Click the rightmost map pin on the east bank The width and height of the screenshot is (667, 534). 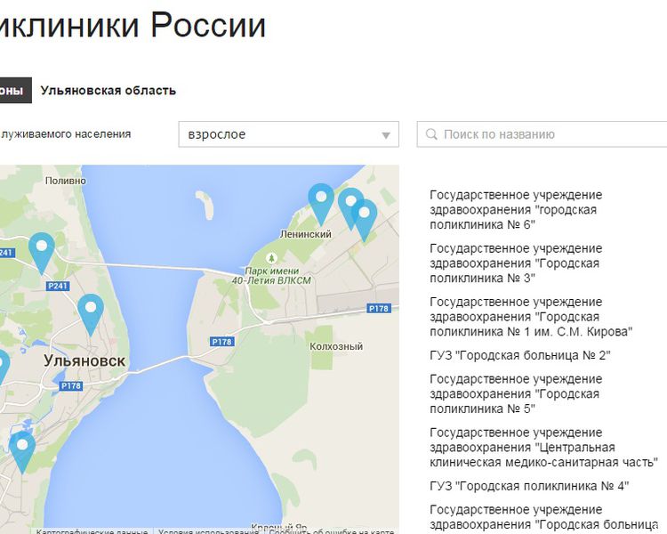click(365, 216)
